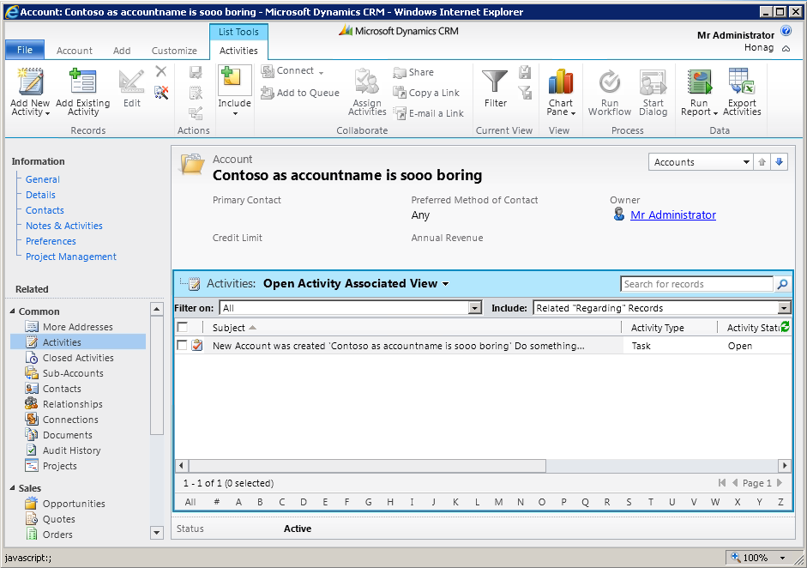This screenshot has height=568, width=807.
Task: Open Connections in sidebar
Action: pyautogui.click(x=70, y=420)
